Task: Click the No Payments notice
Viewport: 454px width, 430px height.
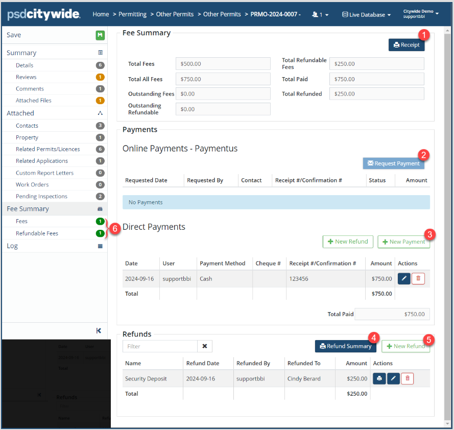Action: click(x=276, y=202)
